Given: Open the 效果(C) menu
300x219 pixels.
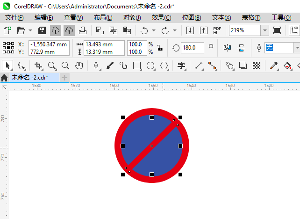Looking at the screenshot, I should click(162, 18).
